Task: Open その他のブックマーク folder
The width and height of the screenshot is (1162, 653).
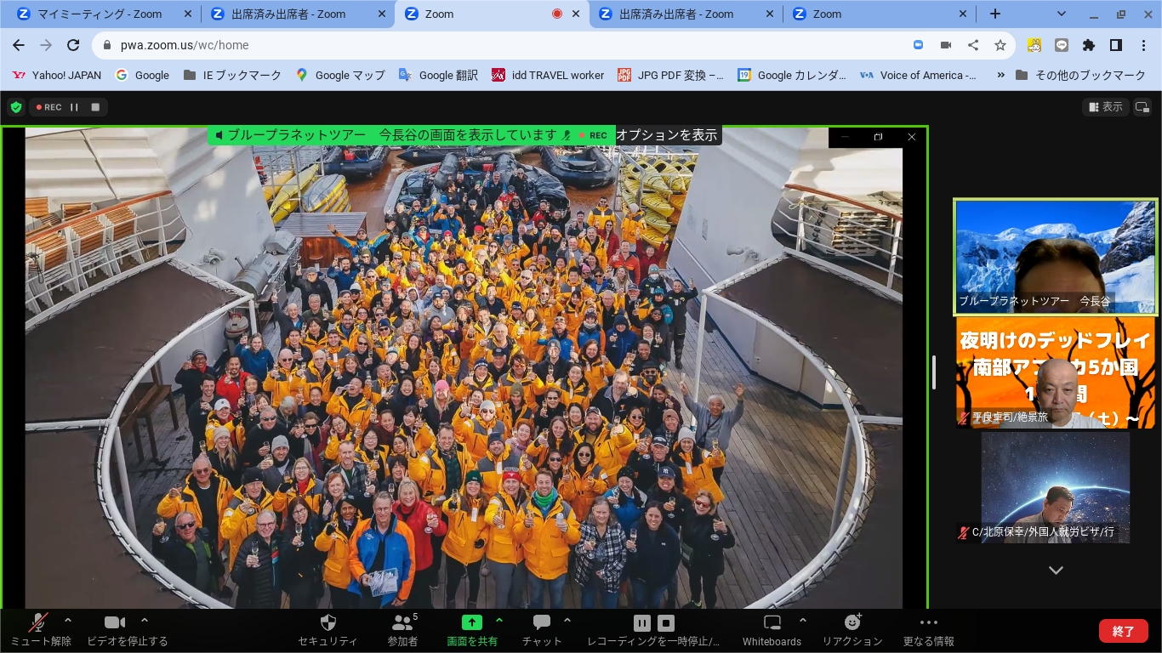Action: point(1080,75)
